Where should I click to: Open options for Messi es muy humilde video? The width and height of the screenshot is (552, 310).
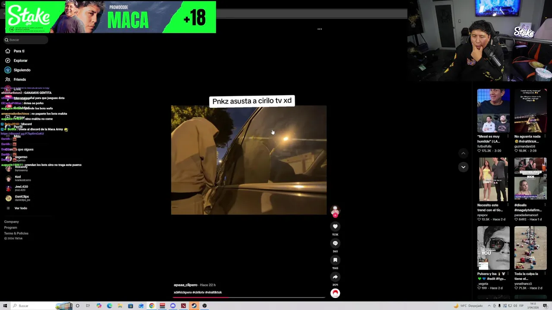tap(508, 136)
